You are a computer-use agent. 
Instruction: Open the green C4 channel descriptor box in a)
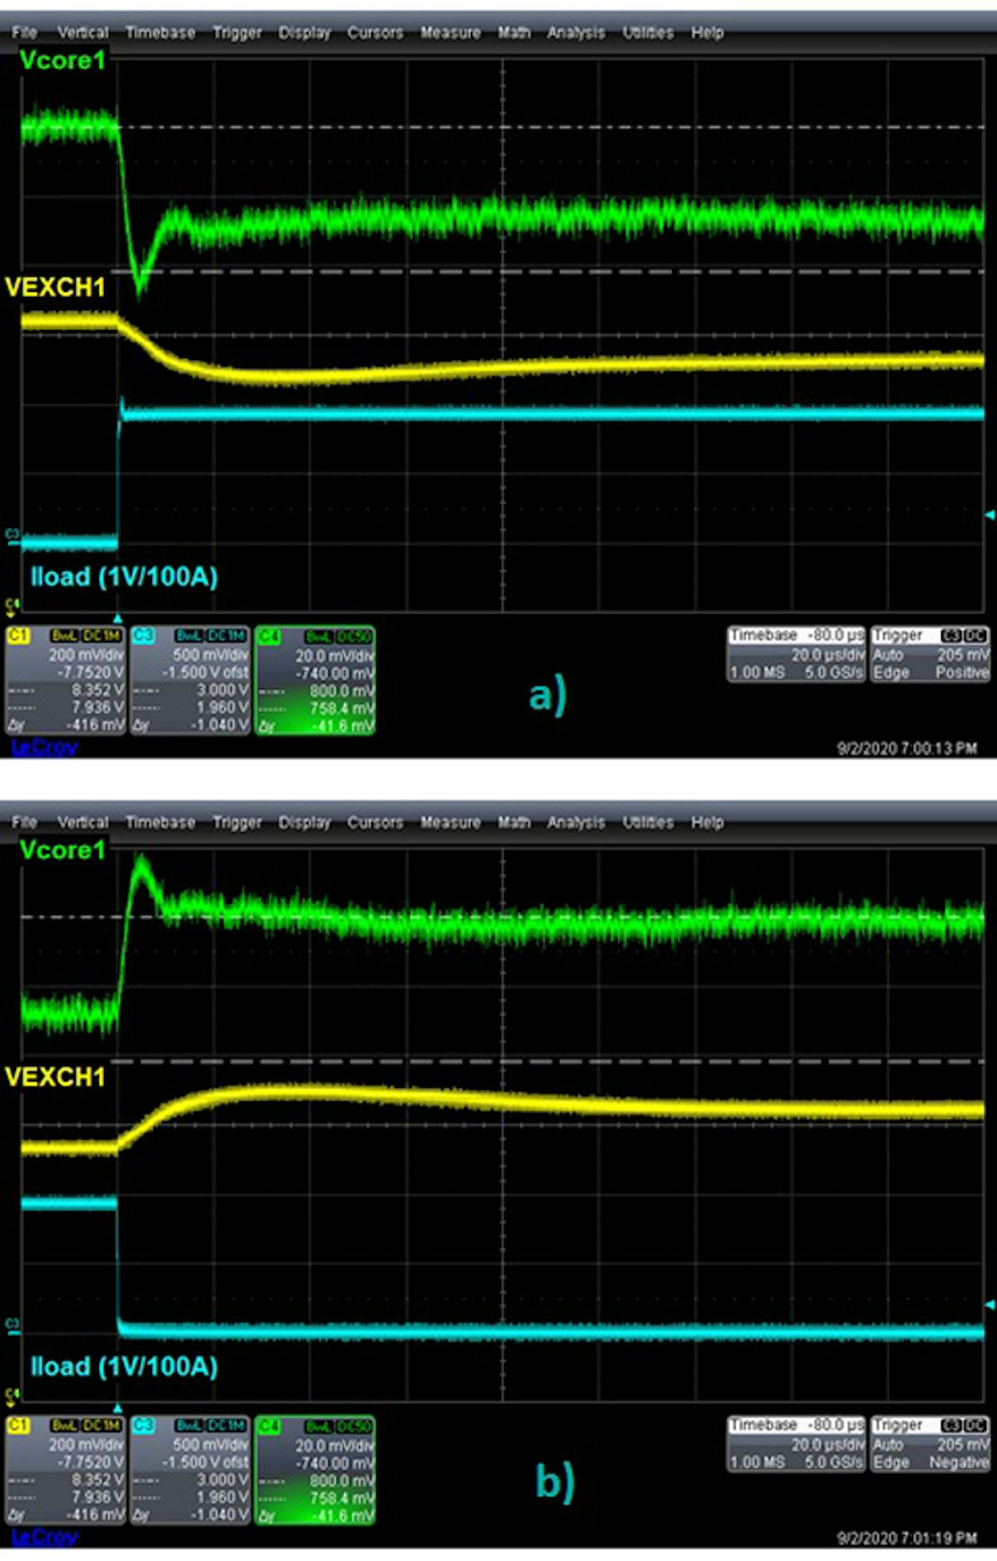click(x=315, y=680)
